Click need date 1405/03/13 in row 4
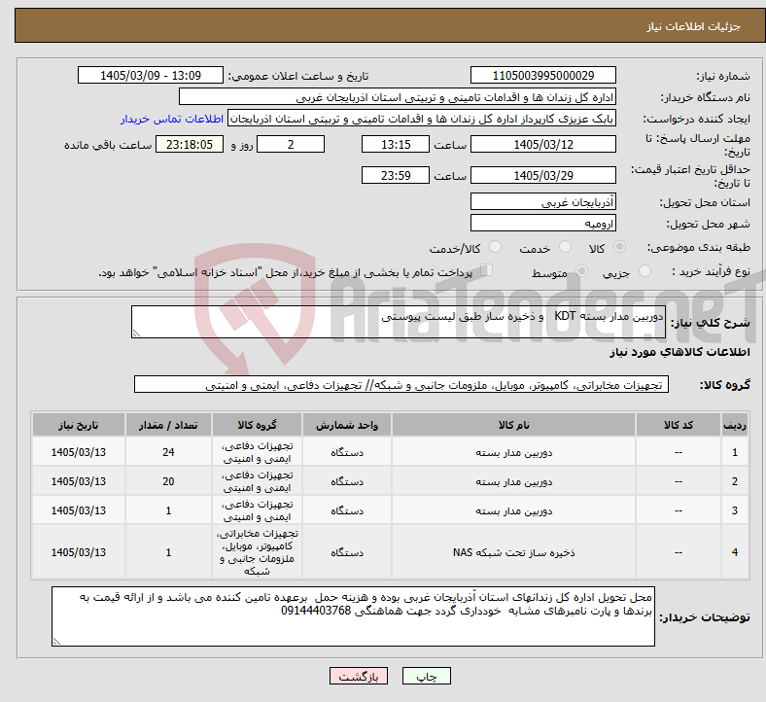766x702 pixels. pos(78,552)
